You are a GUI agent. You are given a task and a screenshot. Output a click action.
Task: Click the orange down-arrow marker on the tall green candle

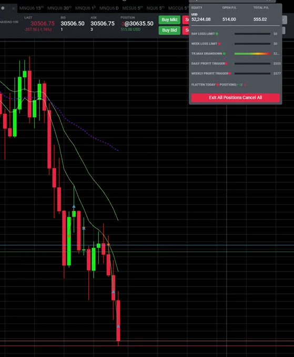[69, 237]
